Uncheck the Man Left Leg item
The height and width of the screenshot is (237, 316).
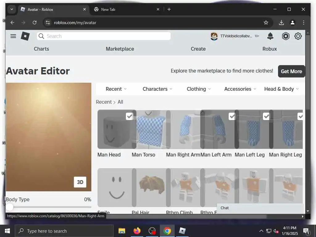pyautogui.click(x=266, y=116)
